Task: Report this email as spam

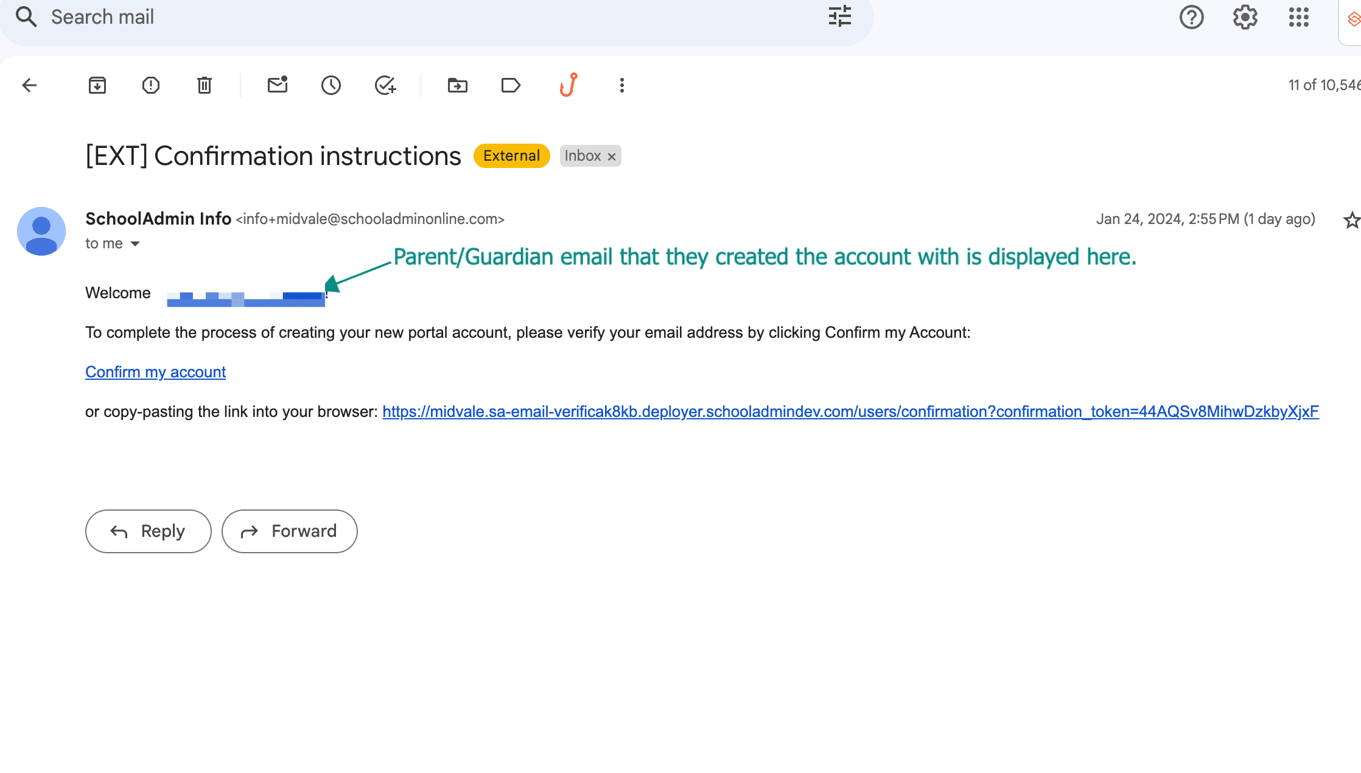Action: click(x=150, y=85)
